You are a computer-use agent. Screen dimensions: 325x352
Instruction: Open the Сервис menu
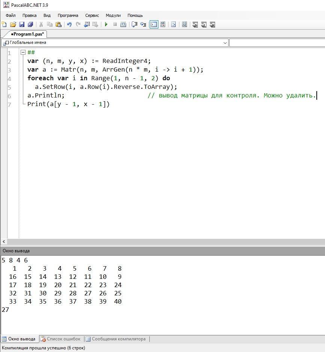92,15
